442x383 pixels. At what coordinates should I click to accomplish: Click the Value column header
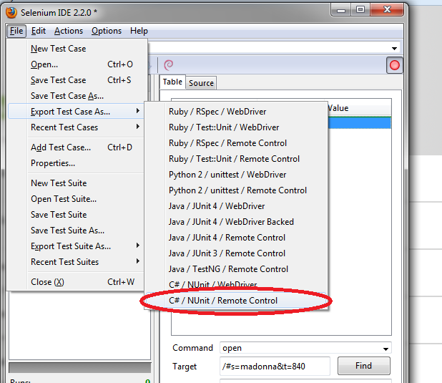[x=360, y=108]
